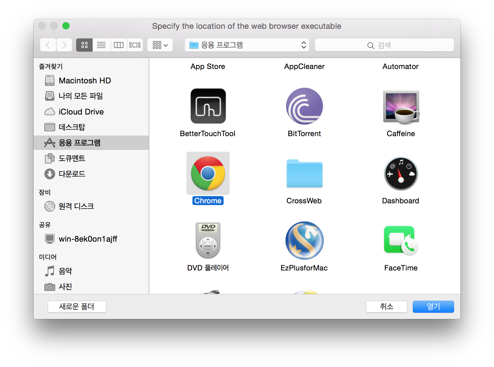494x367 pixels.
Task: Open Macintosh HD in sidebar
Action: click(x=91, y=80)
